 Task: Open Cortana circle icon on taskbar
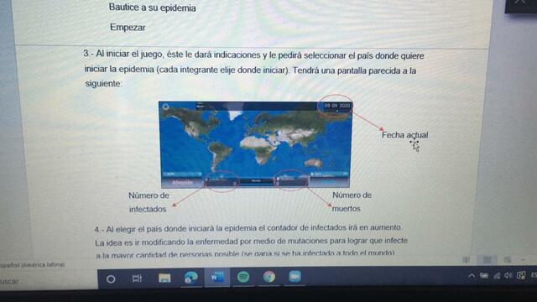point(111,279)
